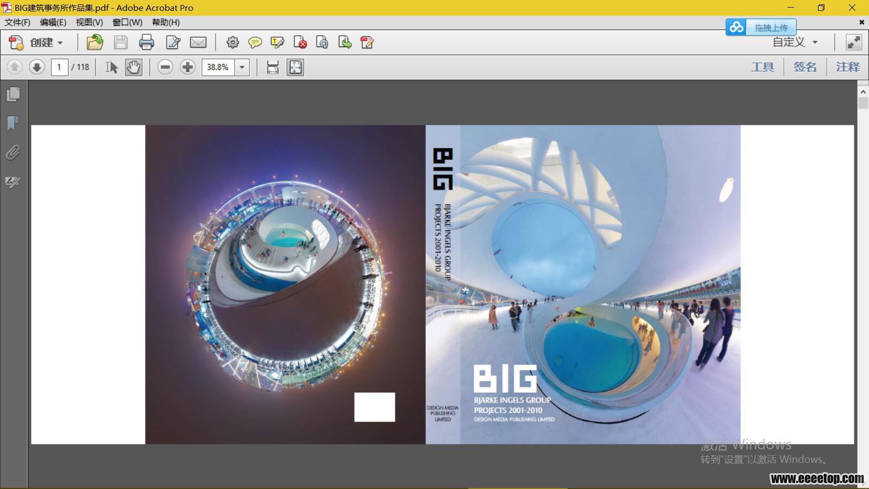Save the file with the floppy disk icon
The height and width of the screenshot is (489, 869).
(x=121, y=42)
